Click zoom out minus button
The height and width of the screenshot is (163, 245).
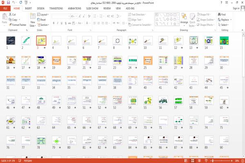[x=212, y=161]
